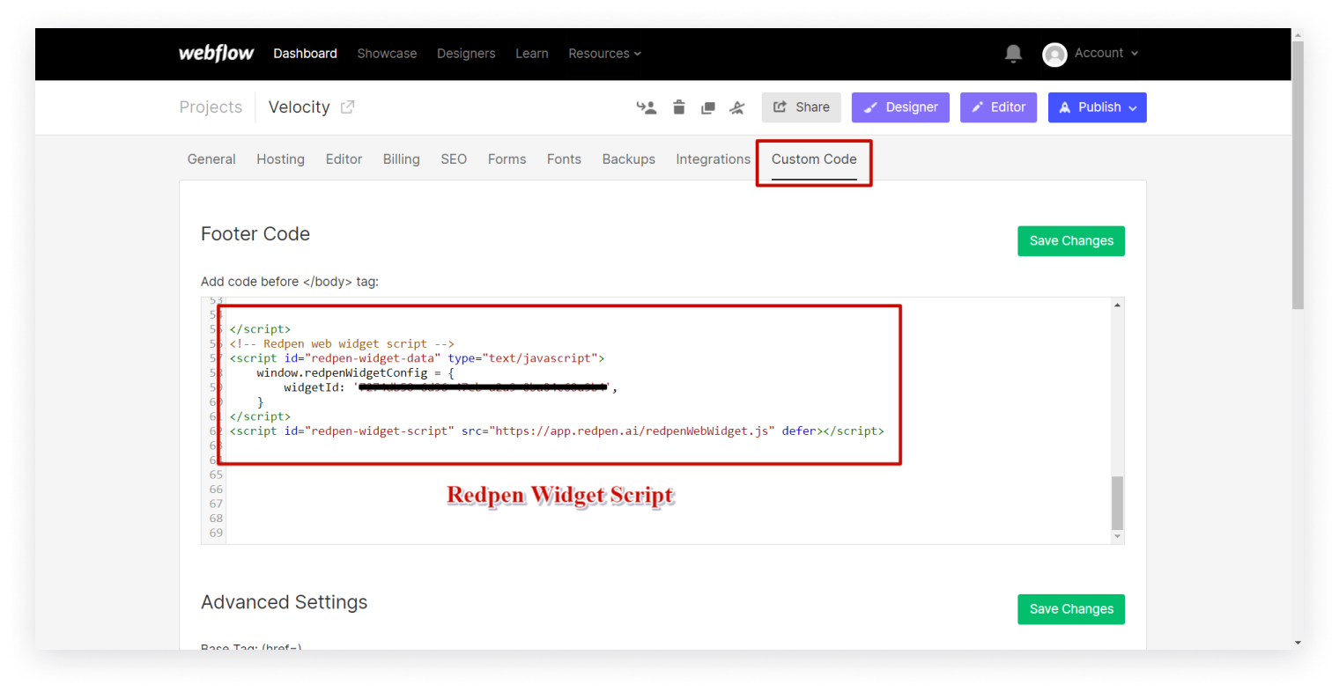Click the Projects breadcrumb link

[211, 107]
